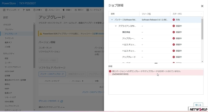208x112 pixels.
Task: Click the yellow warning triangle icon
Action: coord(41,34)
